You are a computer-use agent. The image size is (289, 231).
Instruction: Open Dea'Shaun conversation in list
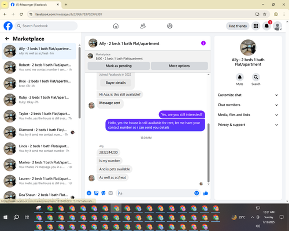click(39, 195)
